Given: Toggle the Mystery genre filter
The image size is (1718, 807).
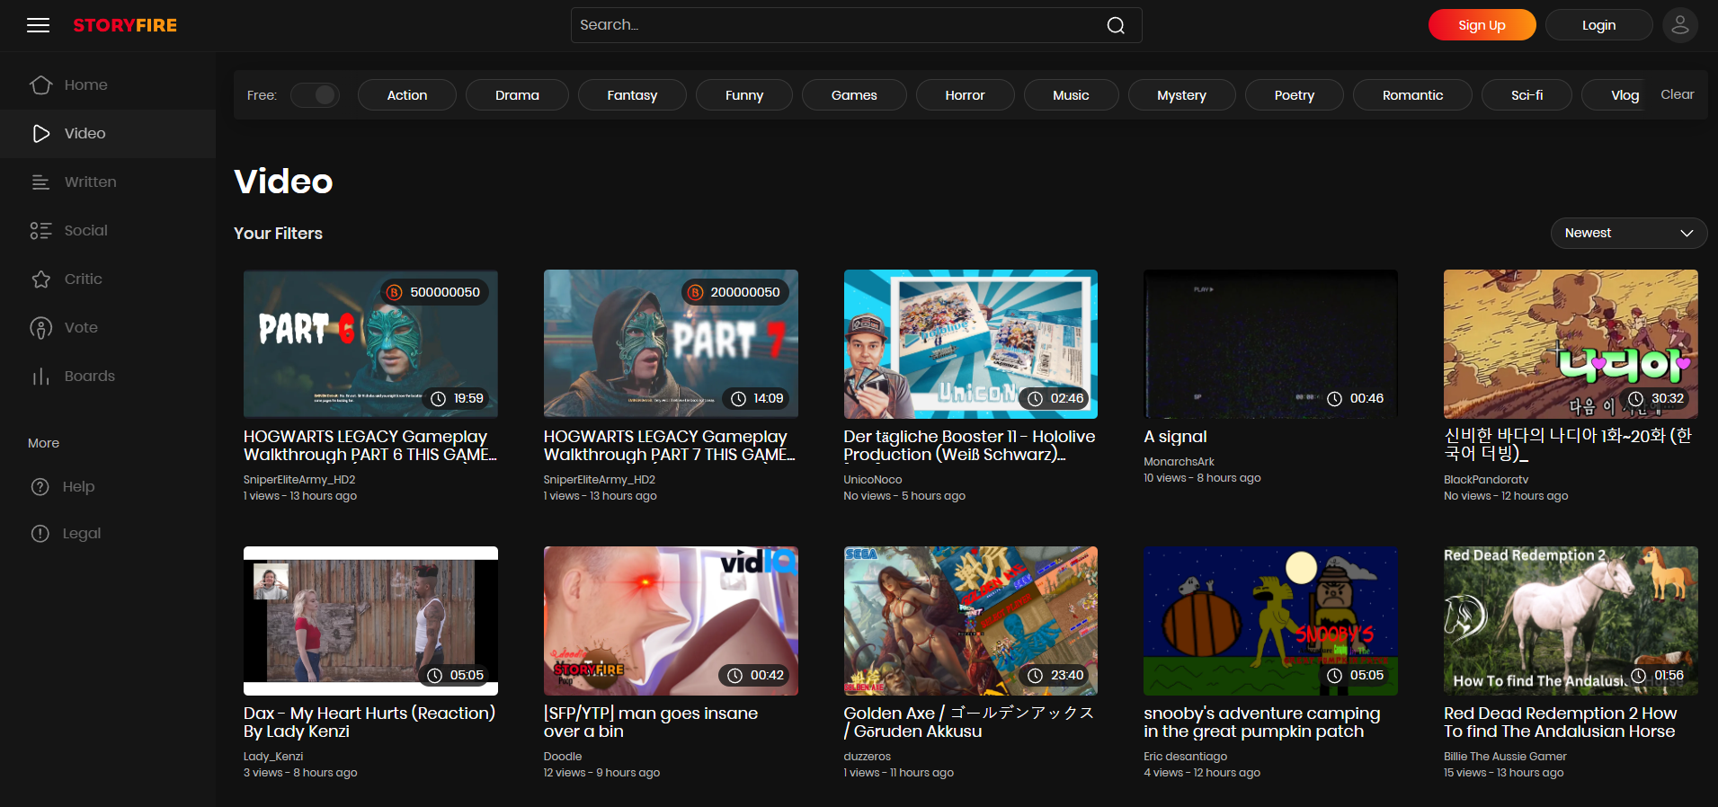Looking at the screenshot, I should point(1181,95).
